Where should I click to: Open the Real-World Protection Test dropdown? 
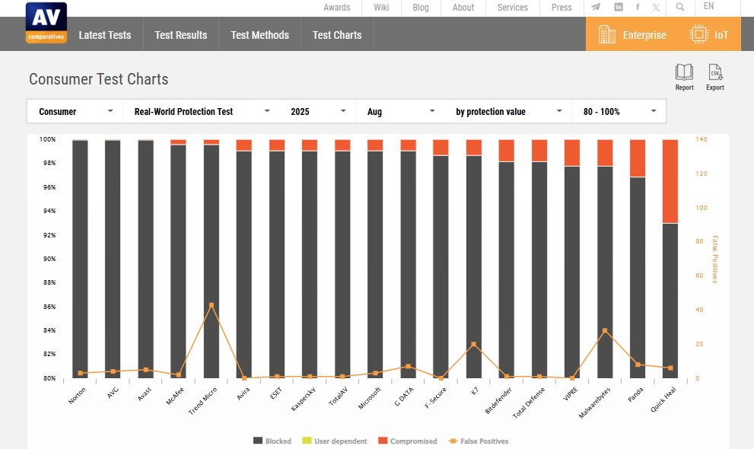click(x=202, y=112)
